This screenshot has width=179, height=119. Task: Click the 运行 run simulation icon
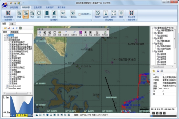pyautogui.click(x=39, y=14)
